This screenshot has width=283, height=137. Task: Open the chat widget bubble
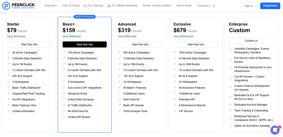(275, 130)
